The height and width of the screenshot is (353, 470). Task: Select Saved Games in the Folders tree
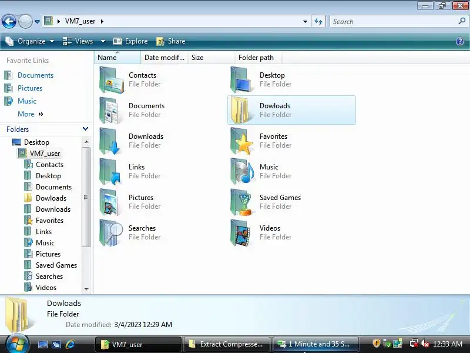point(56,265)
